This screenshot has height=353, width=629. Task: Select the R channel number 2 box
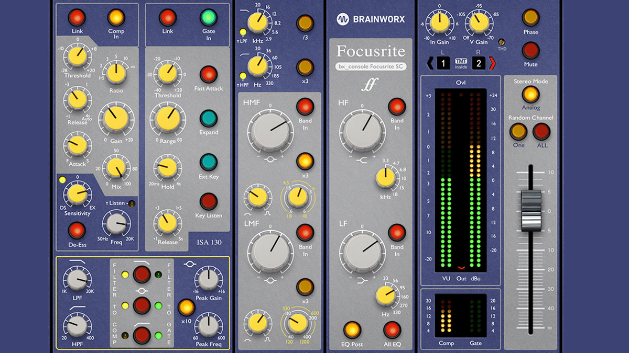[x=479, y=64]
